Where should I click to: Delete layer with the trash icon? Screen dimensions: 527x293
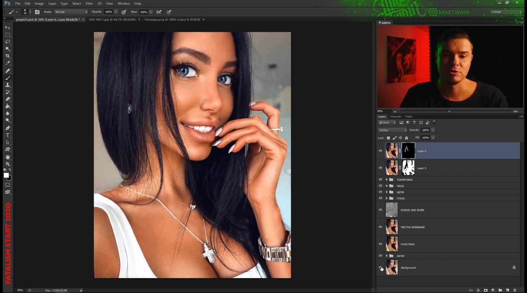pyautogui.click(x=515, y=290)
